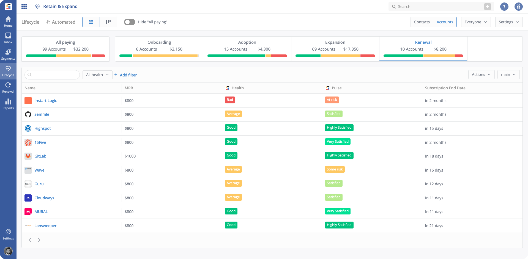Open the All health dropdown
This screenshot has height=259, width=528.
tap(97, 75)
